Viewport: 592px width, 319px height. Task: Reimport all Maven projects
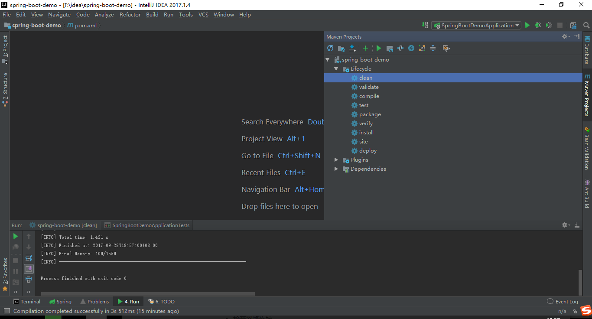click(330, 48)
